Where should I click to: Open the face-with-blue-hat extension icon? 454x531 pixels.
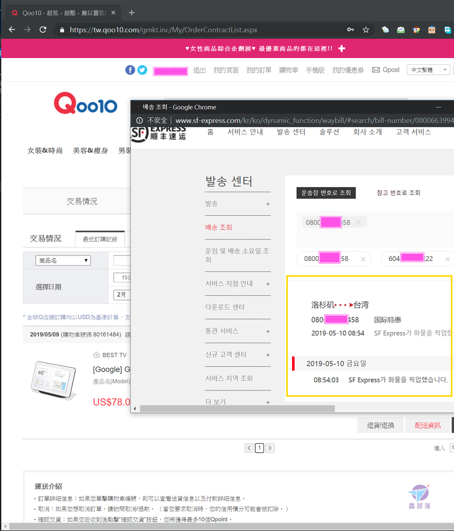click(x=432, y=30)
